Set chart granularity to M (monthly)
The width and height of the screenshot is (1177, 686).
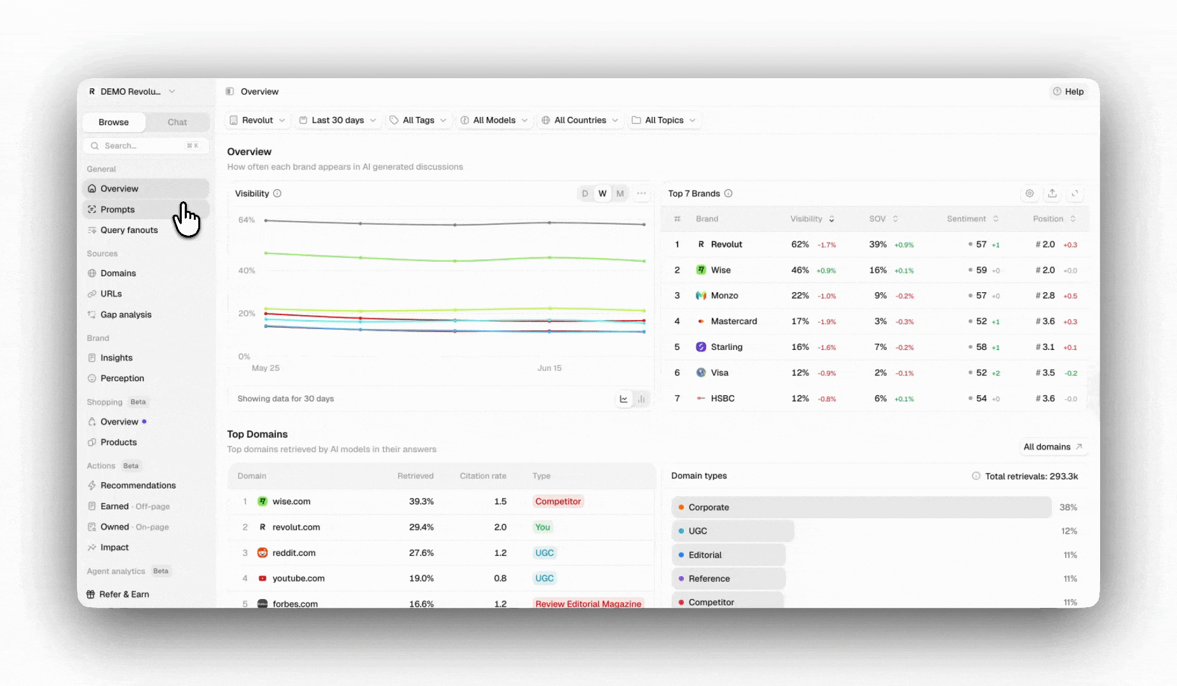point(620,194)
